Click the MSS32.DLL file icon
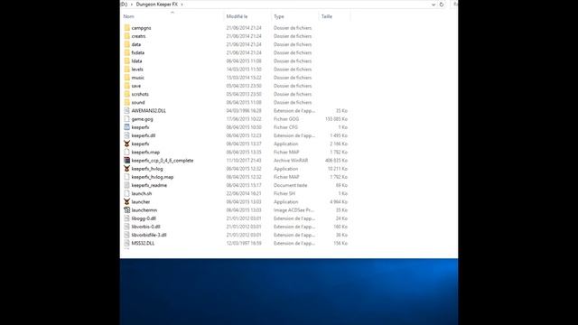The width and height of the screenshot is (578, 325). coord(126,243)
